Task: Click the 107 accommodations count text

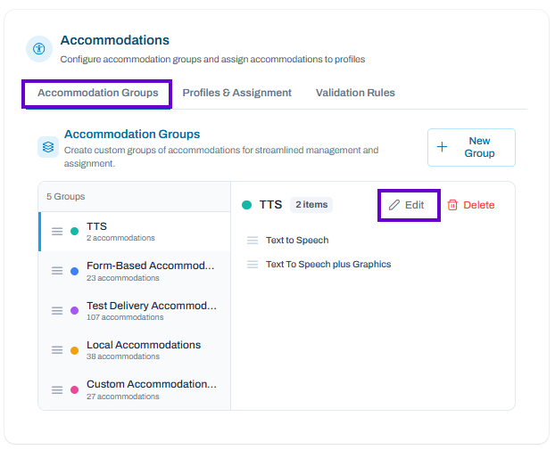Action: tap(125, 317)
